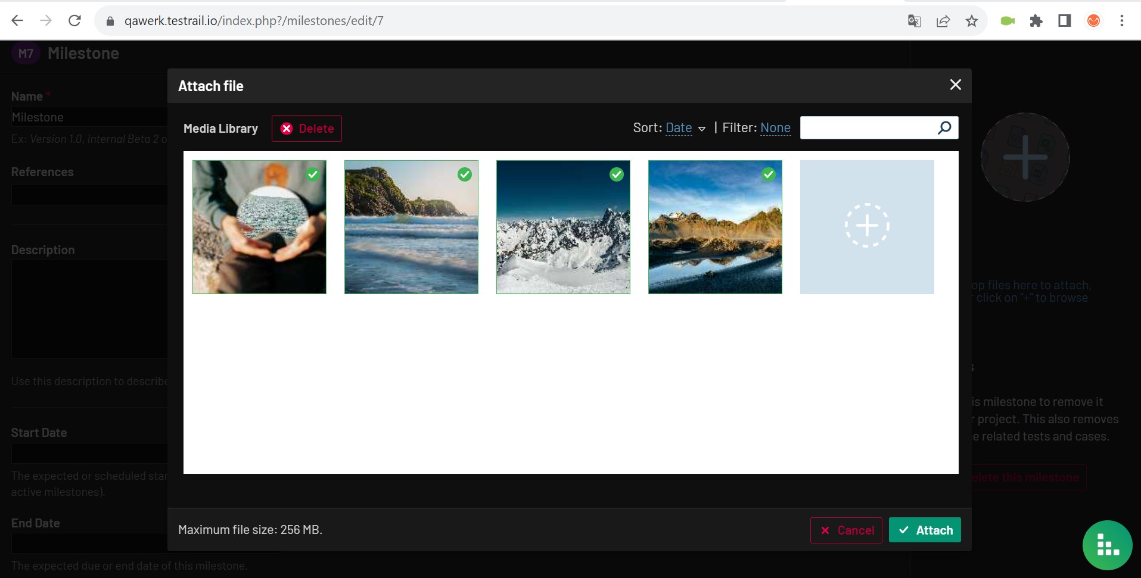
Task: Close the Attach file dialog
Action: (955, 85)
